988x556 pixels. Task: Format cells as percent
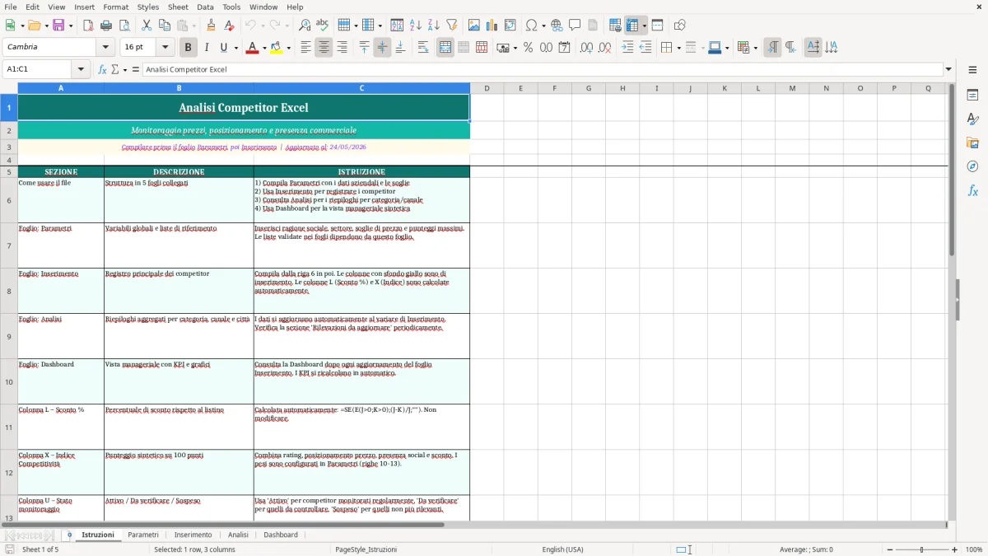528,48
